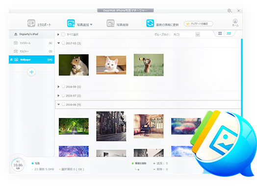Click the Delete Photo (写真削除) icon
The width and height of the screenshot is (257, 186).
[x=111, y=23]
